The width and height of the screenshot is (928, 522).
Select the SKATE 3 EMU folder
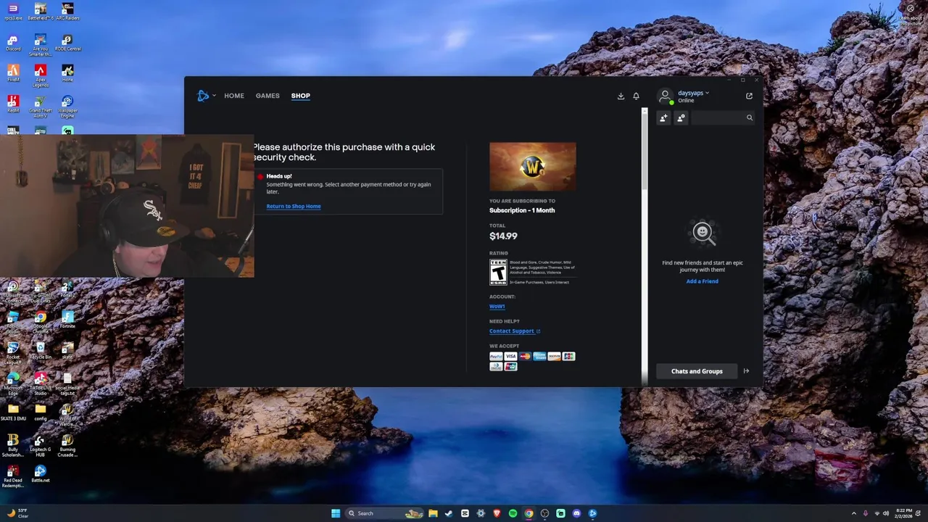click(x=13, y=413)
